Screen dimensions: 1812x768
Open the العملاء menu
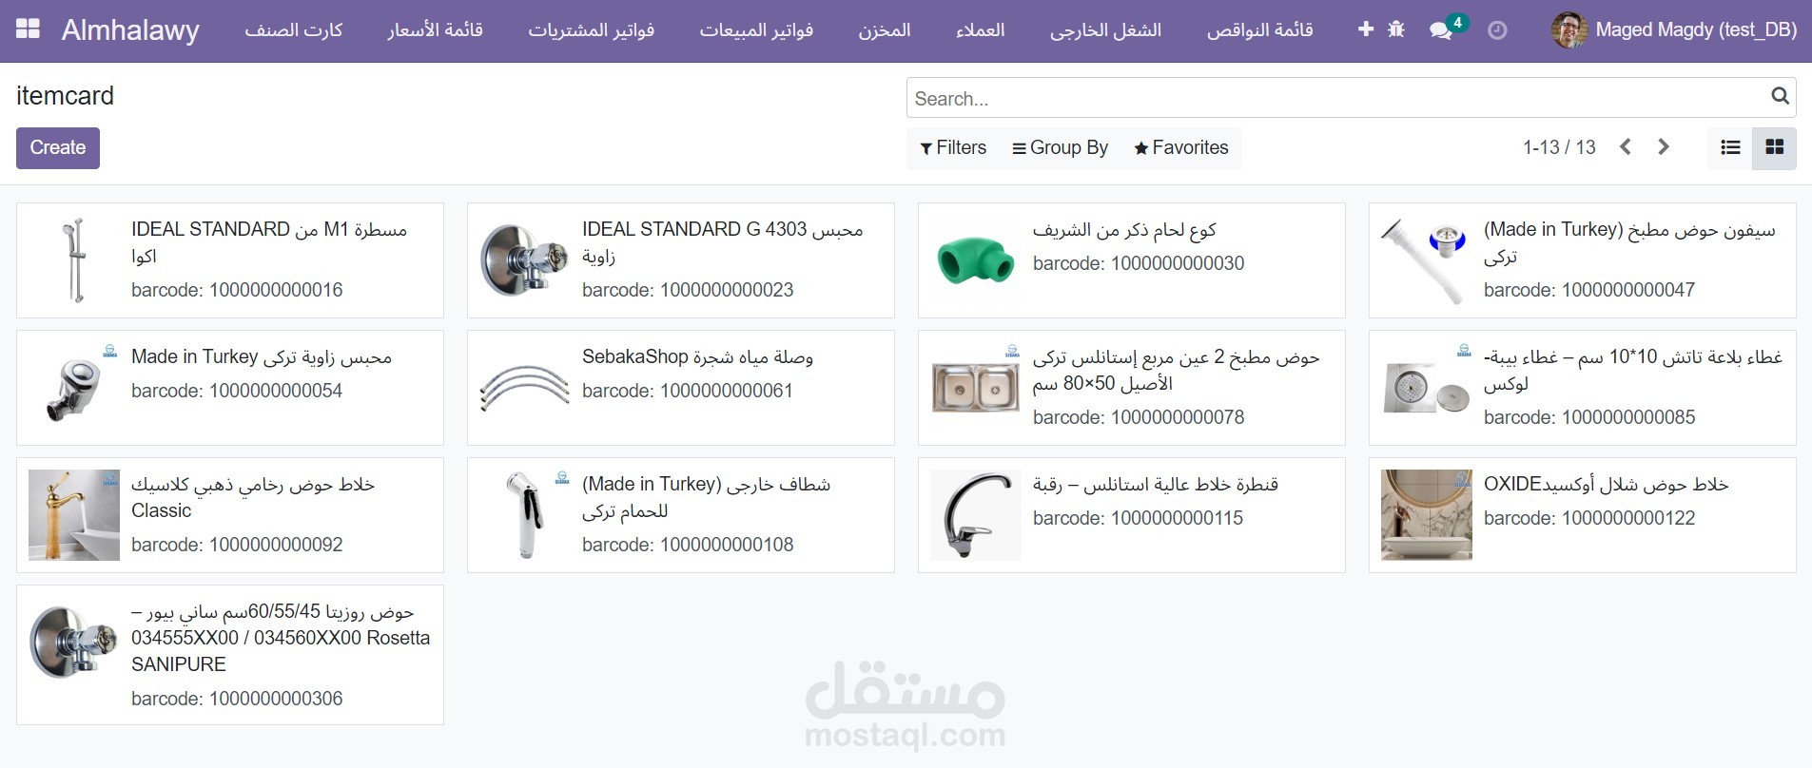point(981,30)
